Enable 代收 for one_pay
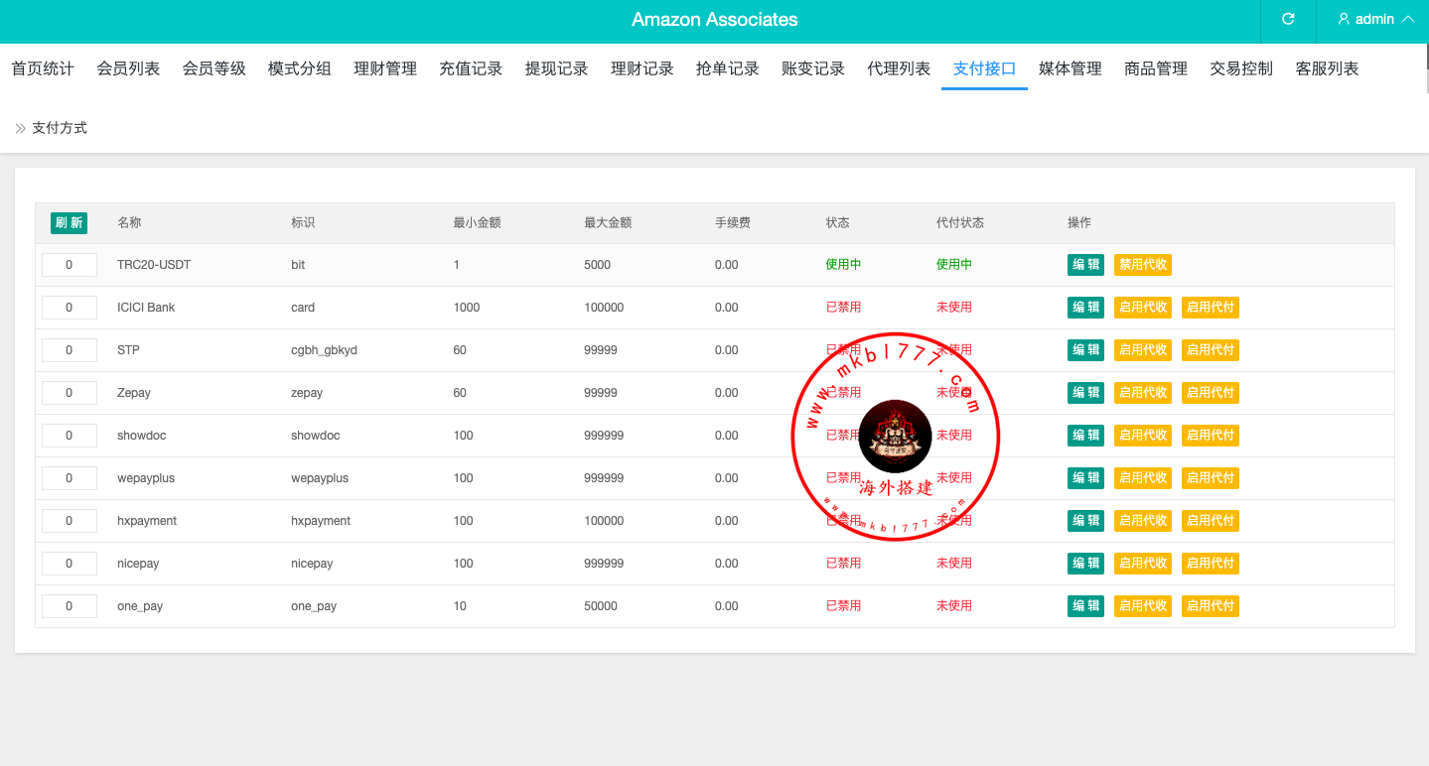This screenshot has height=766, width=1429. pyautogui.click(x=1143, y=606)
